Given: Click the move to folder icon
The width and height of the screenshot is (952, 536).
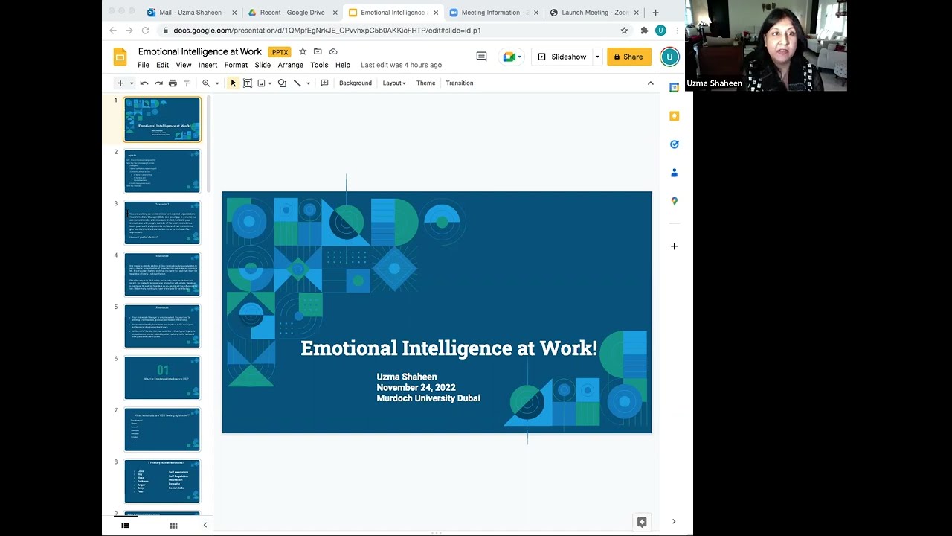Looking at the screenshot, I should pos(318,51).
